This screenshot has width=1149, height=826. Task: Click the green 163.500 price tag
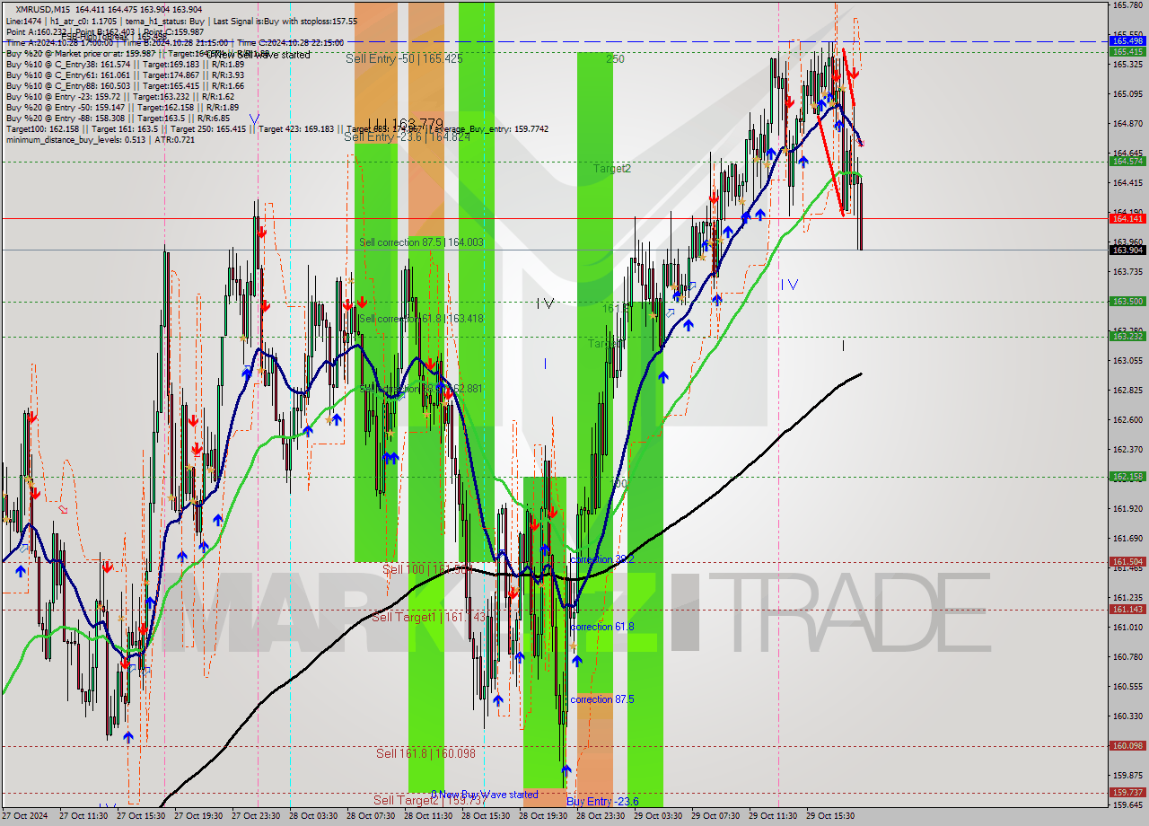(1128, 302)
